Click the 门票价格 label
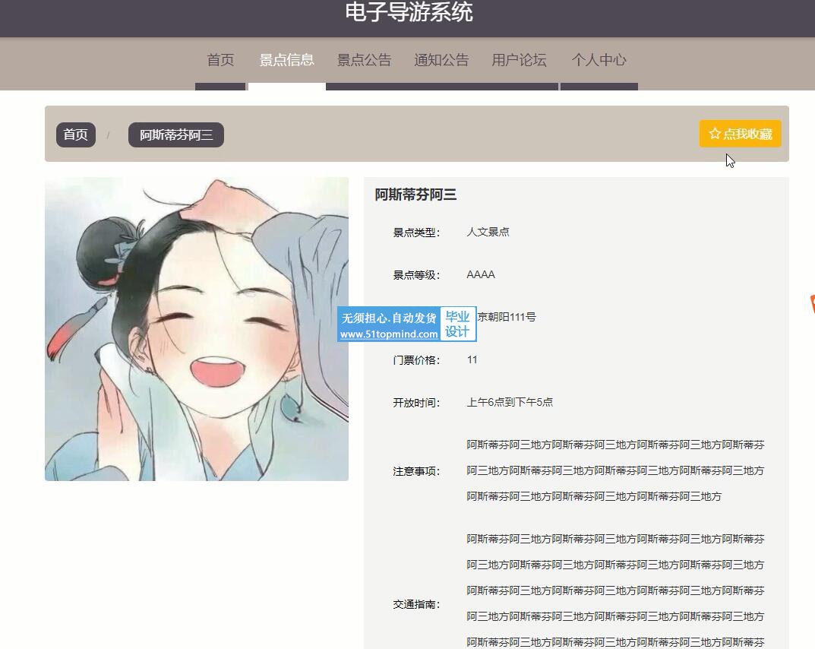This screenshot has width=815, height=649. point(416,360)
